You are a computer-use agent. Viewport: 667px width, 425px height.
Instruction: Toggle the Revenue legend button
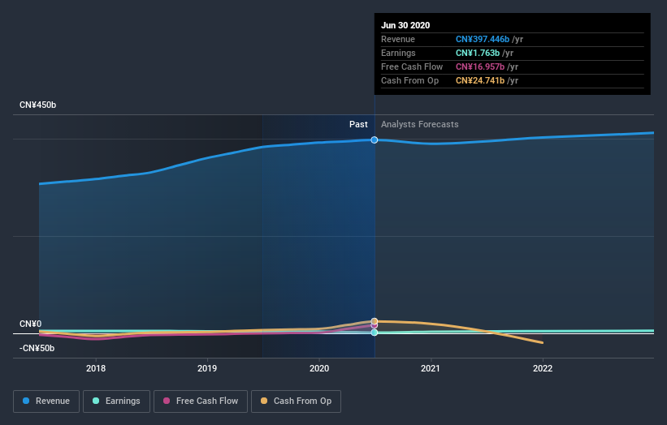46,401
